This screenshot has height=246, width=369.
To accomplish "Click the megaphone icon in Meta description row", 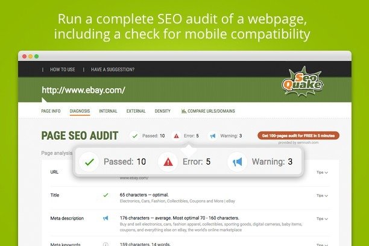I will (x=106, y=218).
